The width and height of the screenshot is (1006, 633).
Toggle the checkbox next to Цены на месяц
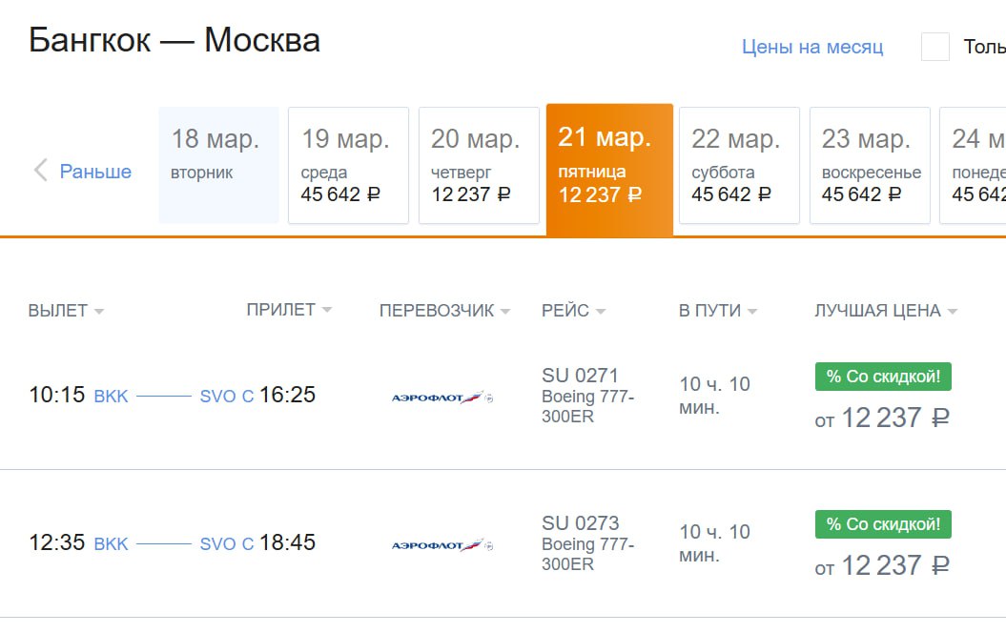coord(934,47)
